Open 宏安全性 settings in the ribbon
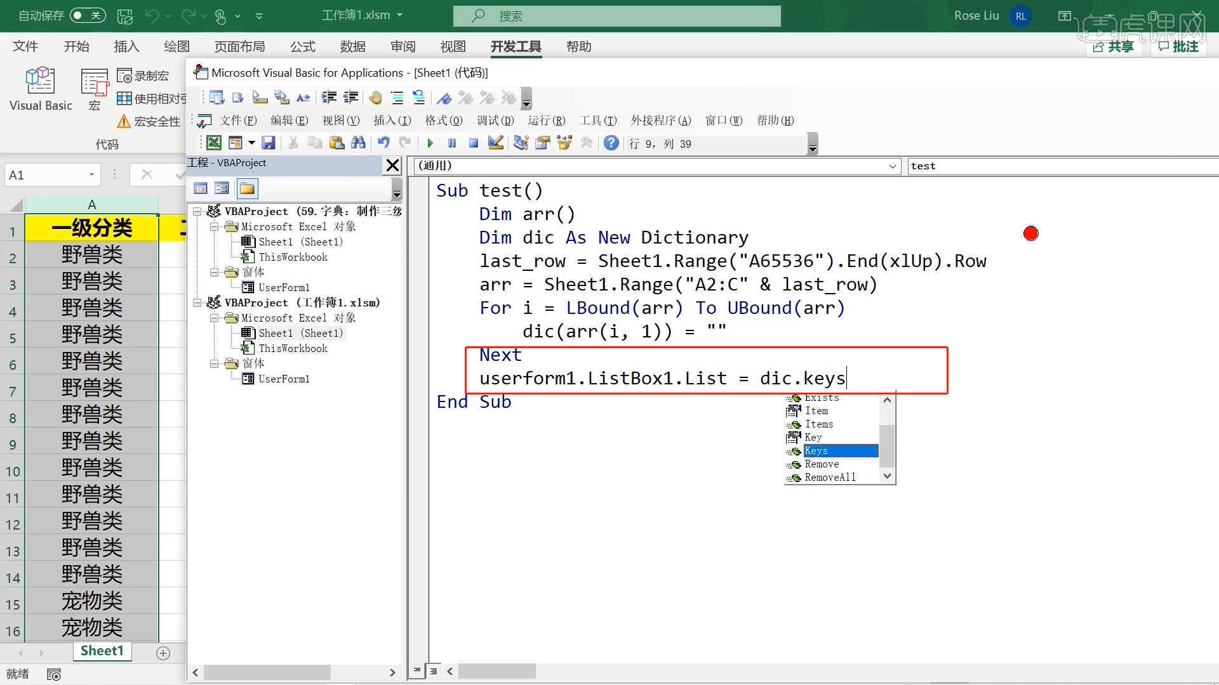Viewport: 1219px width, 685px height. pos(156,121)
